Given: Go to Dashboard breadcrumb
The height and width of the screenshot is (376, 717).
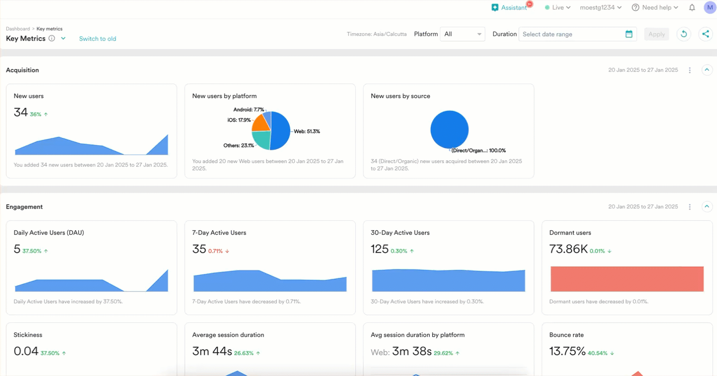Looking at the screenshot, I should 18,29.
